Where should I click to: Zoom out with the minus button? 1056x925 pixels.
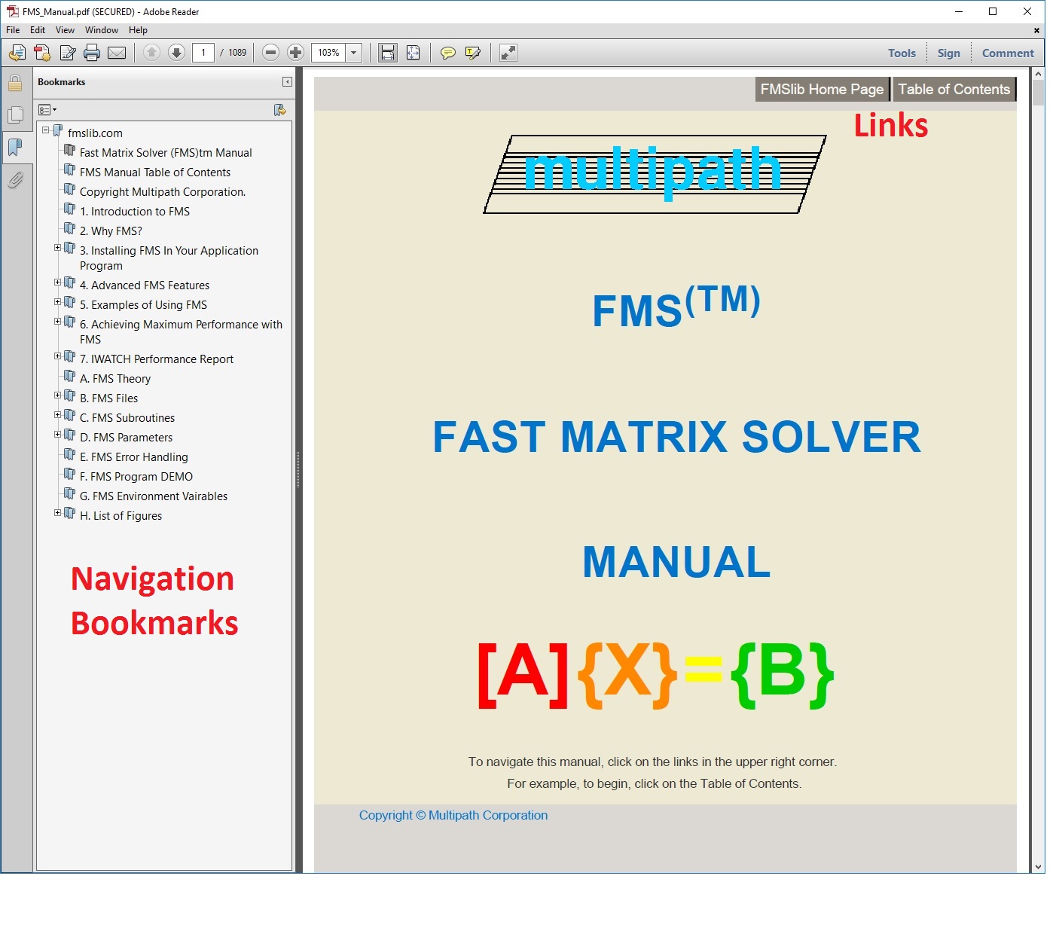click(x=271, y=53)
